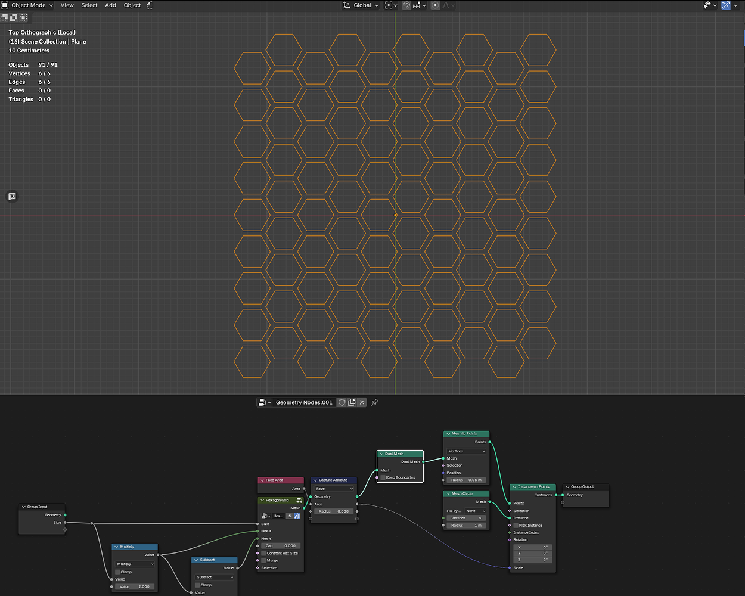Click Multiply node Value 2.000 field
745x596 pixels.
[x=135, y=586]
